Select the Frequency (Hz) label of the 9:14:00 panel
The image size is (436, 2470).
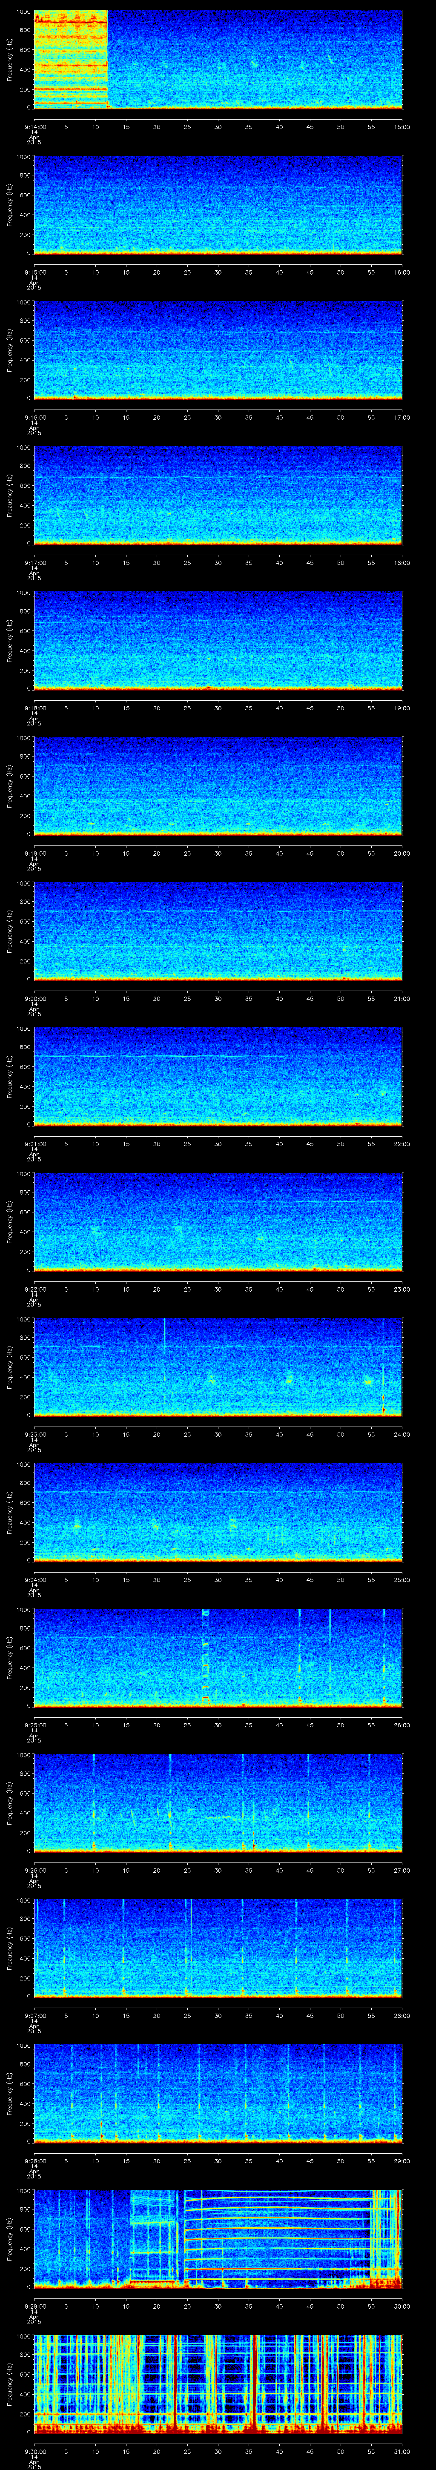[x=10, y=60]
